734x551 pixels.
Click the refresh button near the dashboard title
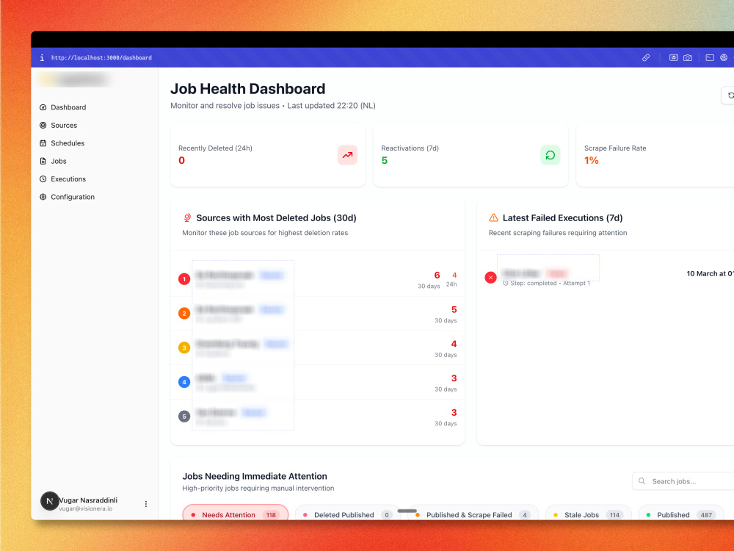click(x=728, y=96)
